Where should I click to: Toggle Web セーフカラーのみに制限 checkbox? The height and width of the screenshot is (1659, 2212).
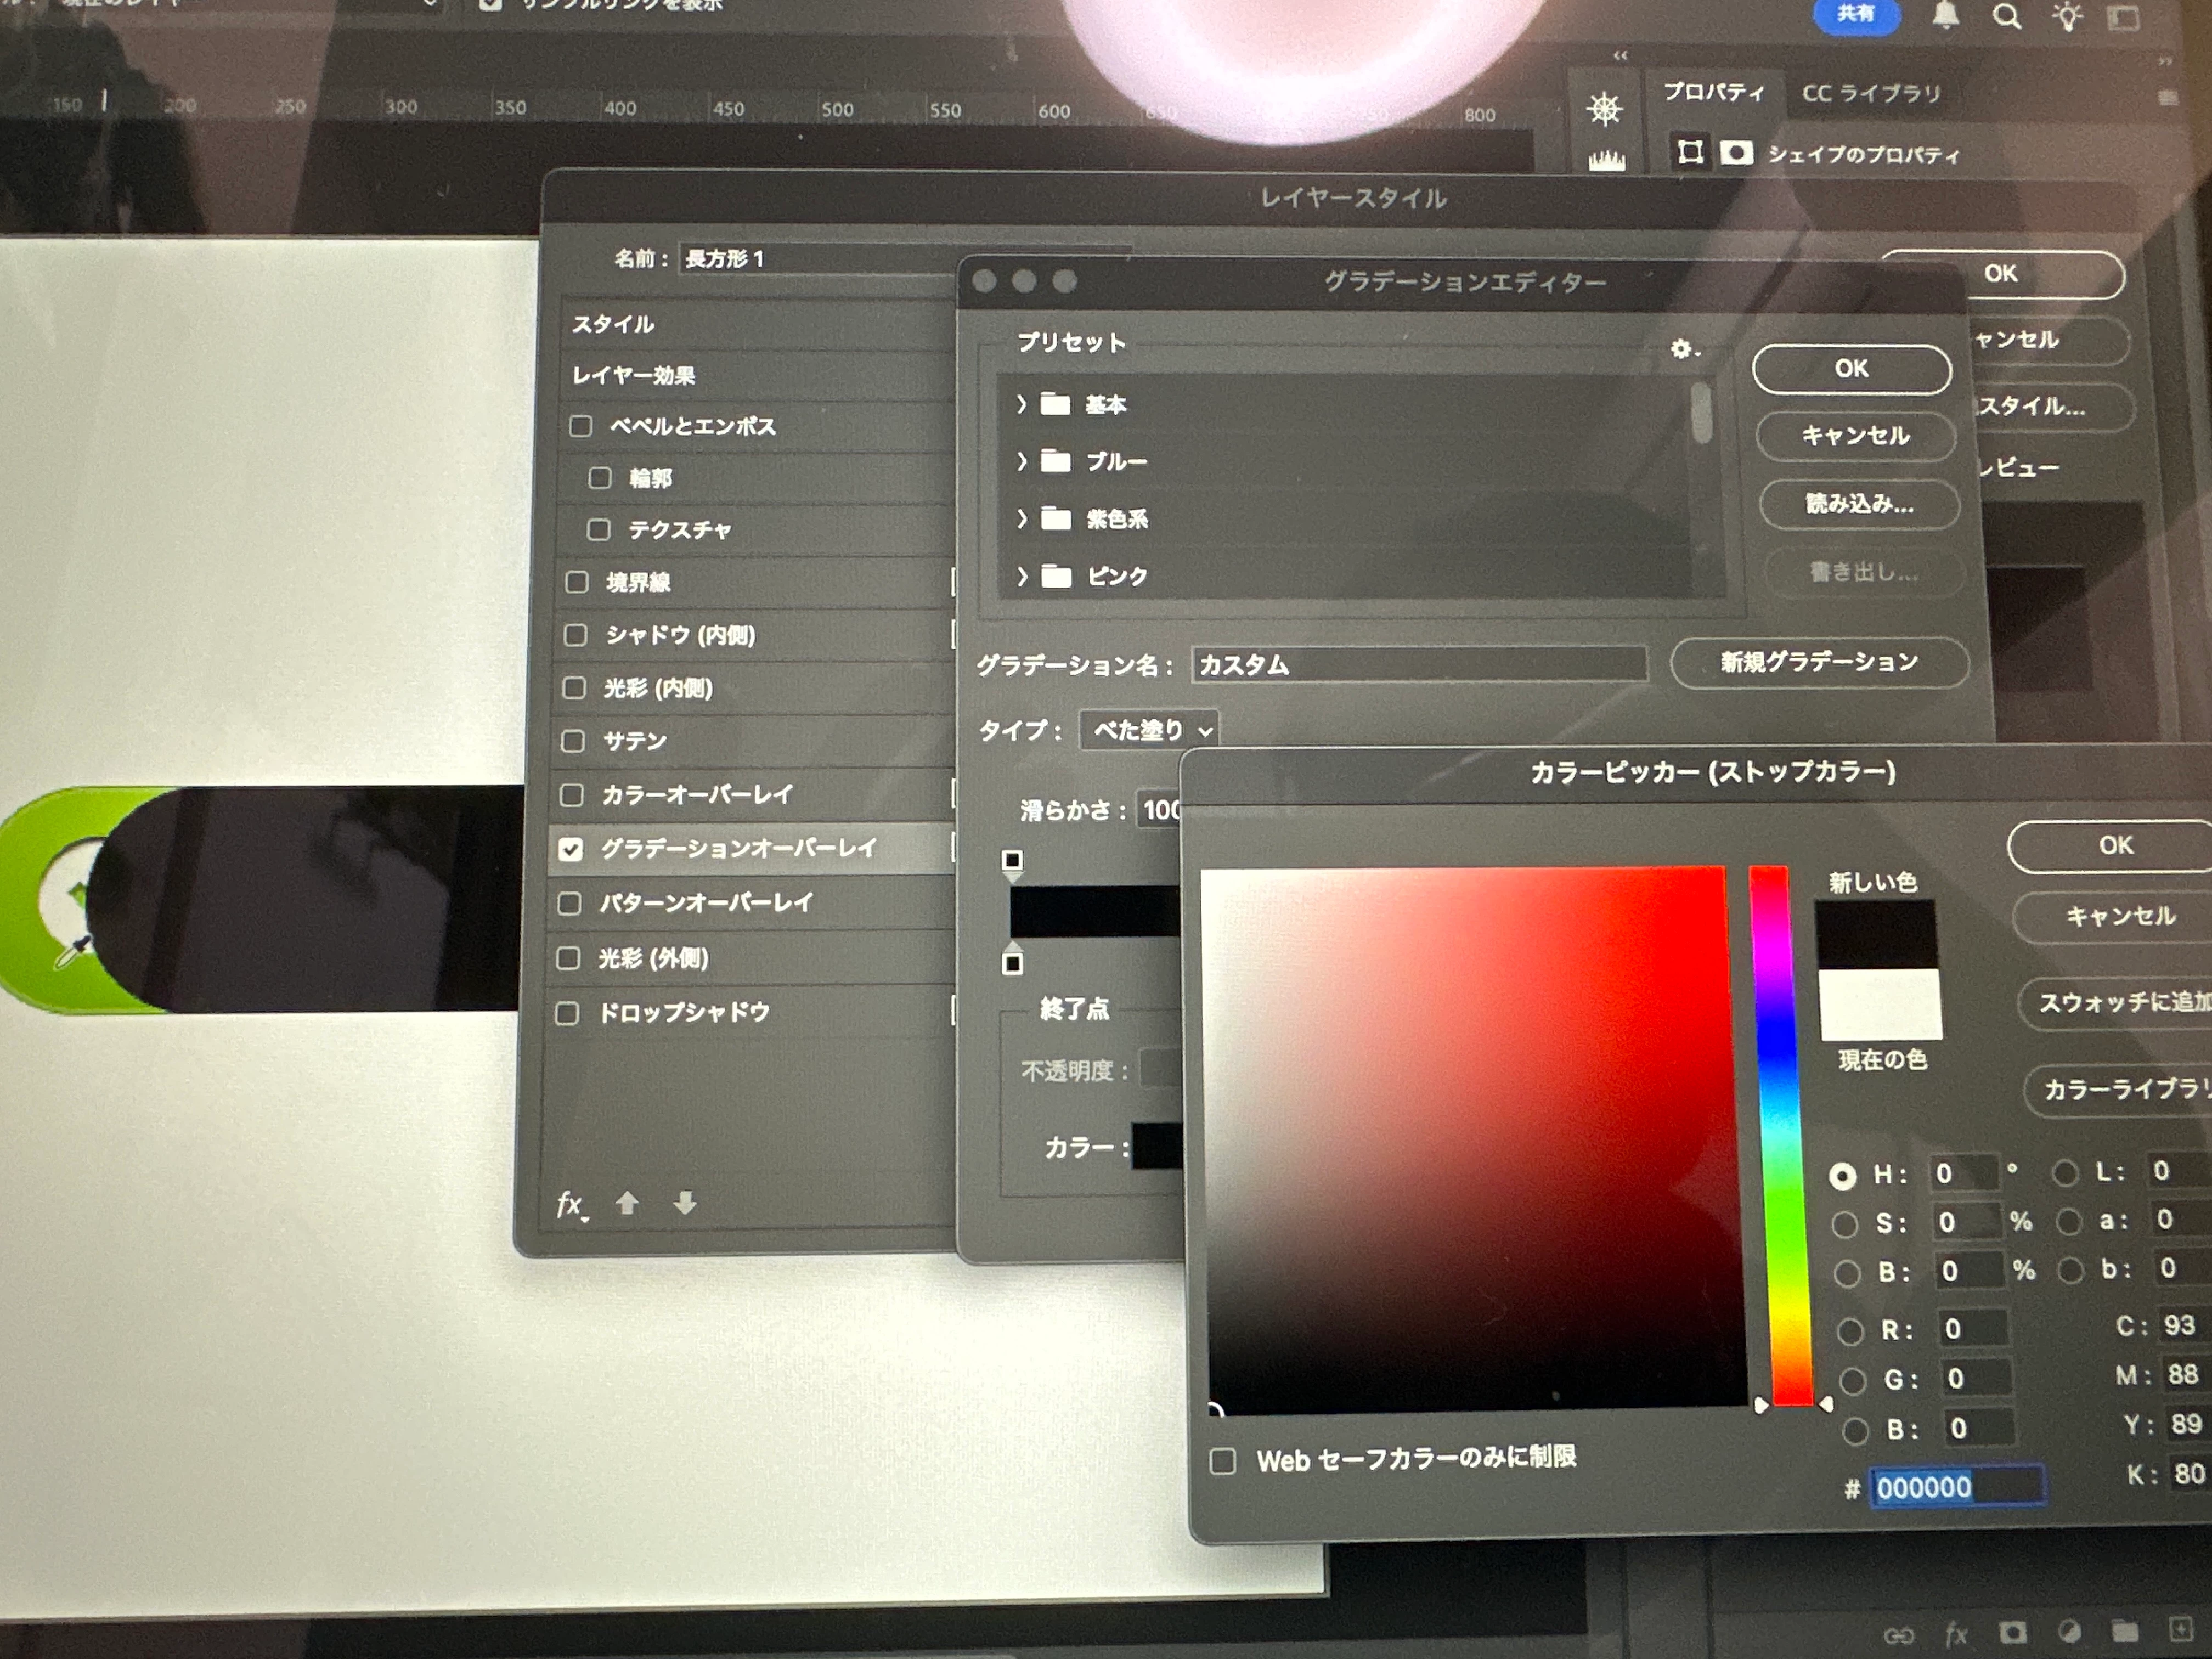click(x=1222, y=1461)
